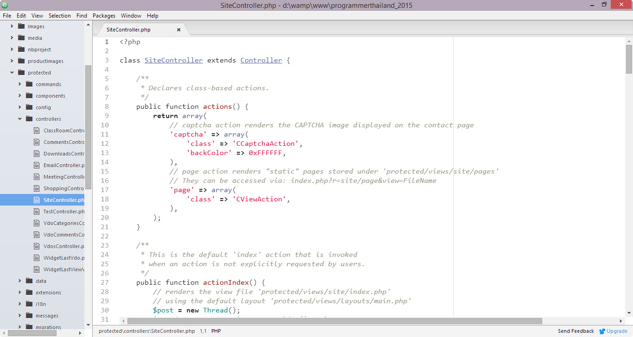633x337 pixels.
Task: Click the controllers folder icon
Action: [29, 119]
